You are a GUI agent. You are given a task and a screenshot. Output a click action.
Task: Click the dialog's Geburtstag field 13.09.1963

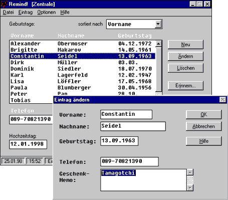pyautogui.click(x=119, y=141)
